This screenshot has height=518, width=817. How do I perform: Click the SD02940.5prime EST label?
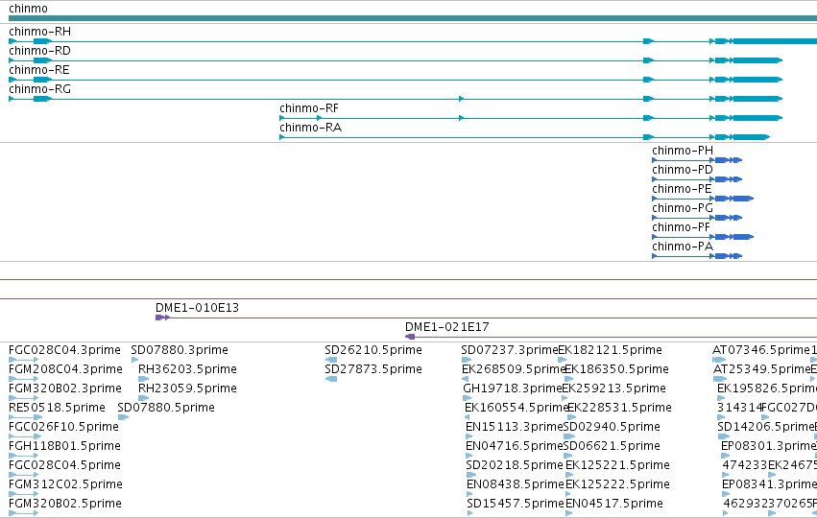[612, 428]
